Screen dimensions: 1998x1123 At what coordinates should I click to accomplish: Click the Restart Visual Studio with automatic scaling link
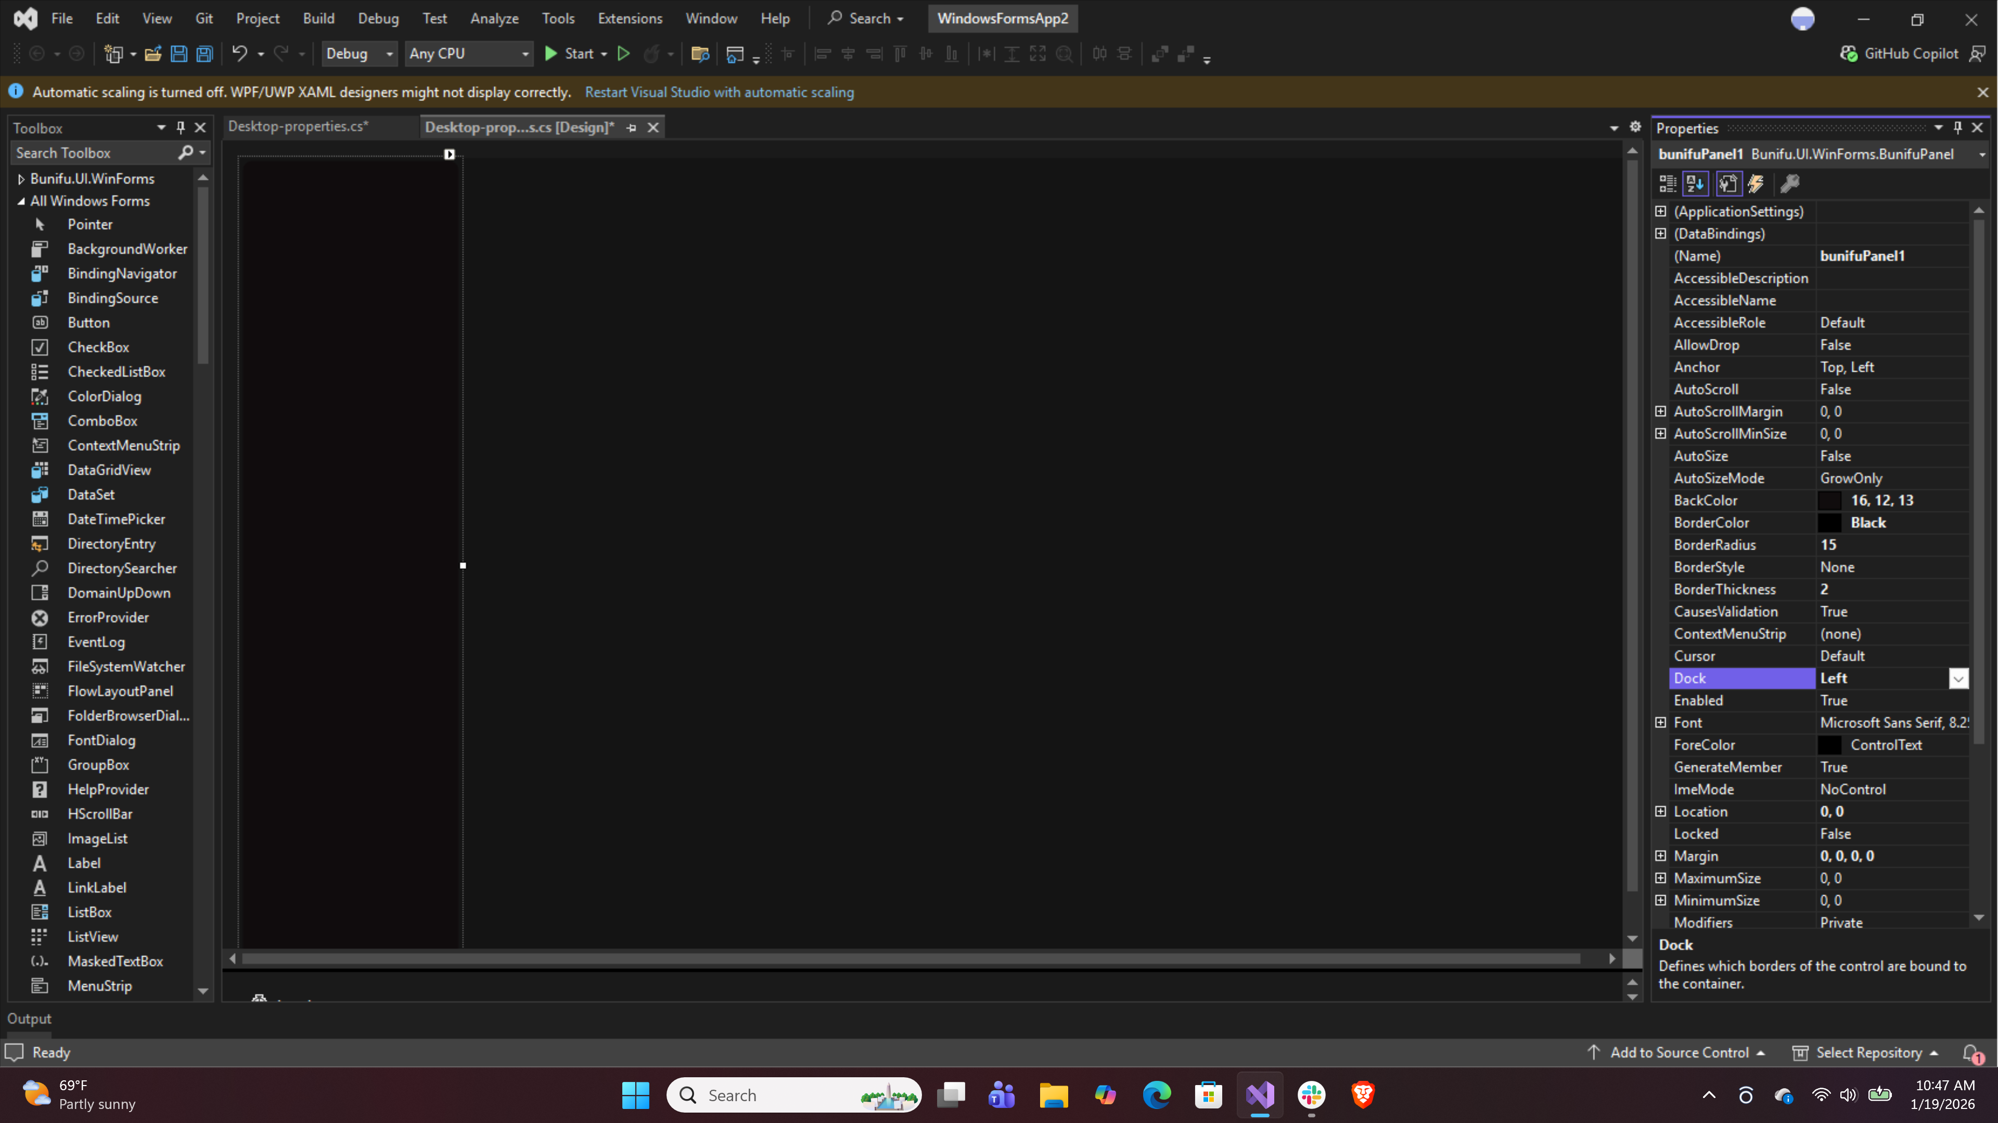click(719, 92)
